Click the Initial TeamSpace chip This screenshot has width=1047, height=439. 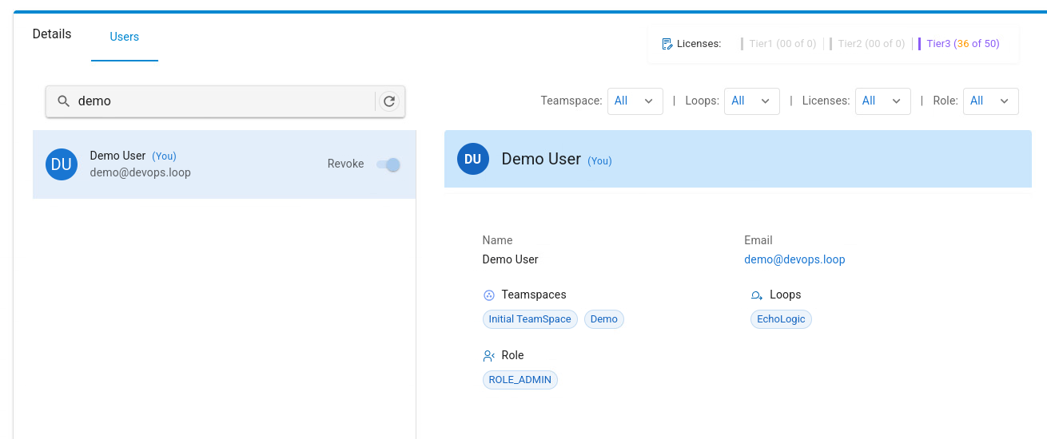530,319
